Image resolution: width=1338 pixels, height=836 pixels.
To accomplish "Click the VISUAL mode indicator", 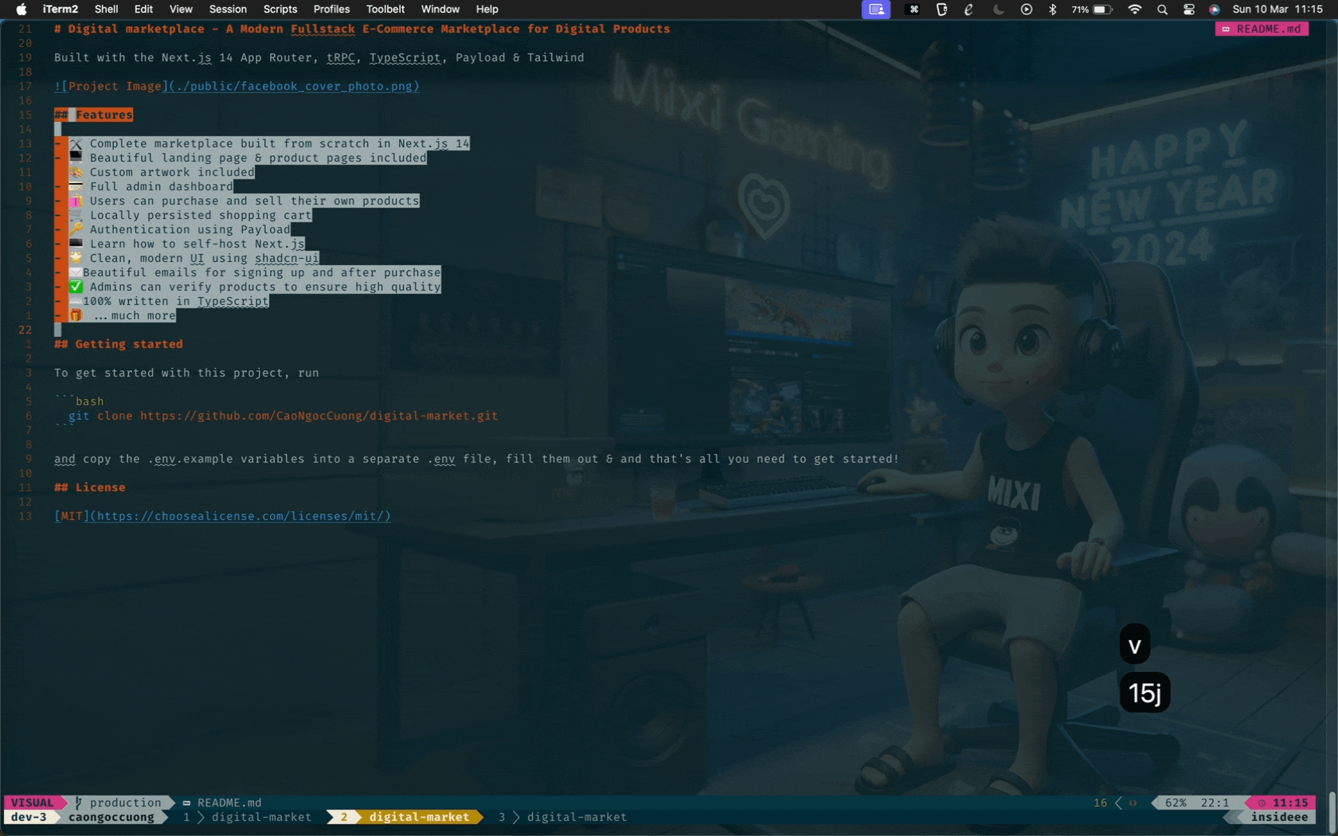I will click(x=33, y=803).
